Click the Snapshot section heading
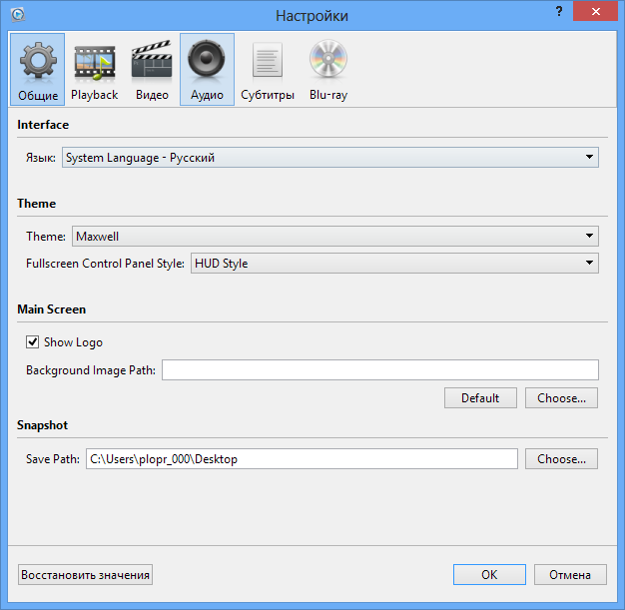625x610 pixels. tap(42, 425)
